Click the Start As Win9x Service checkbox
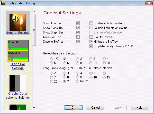154x114 pixels. tap(91, 32)
